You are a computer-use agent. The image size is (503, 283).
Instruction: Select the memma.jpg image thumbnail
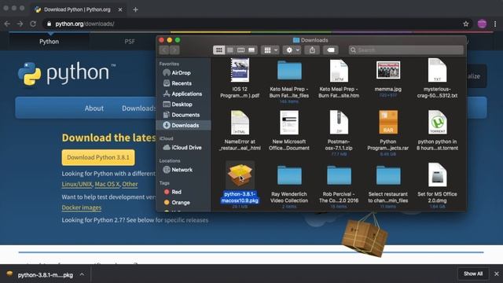point(388,70)
